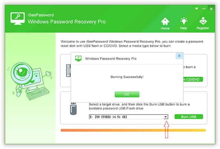Click the small monitor icon in dialog title

click(78, 59)
